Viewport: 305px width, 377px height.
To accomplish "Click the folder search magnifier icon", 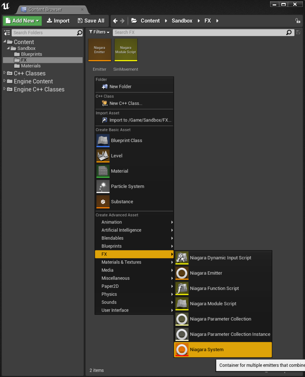I will coord(79,33).
